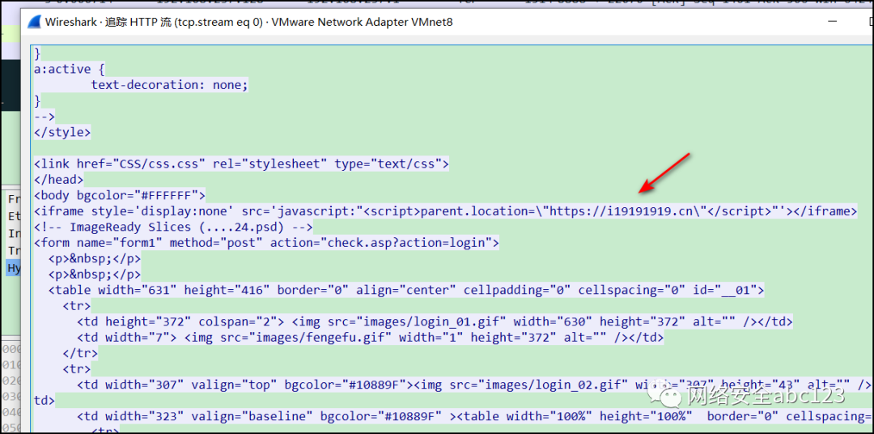Select the link href="CSS/css.css" stylesheet line
Screen dimensions: 874x434
pos(241,164)
